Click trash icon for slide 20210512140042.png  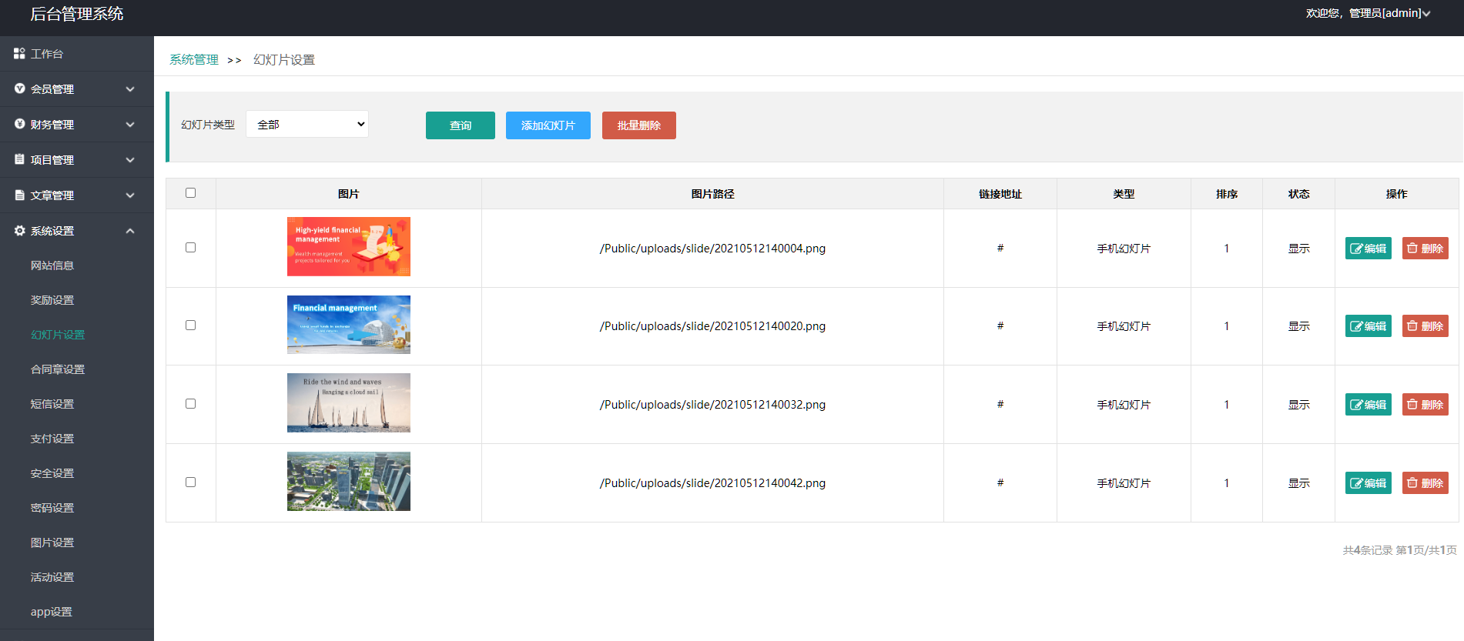pos(1412,483)
